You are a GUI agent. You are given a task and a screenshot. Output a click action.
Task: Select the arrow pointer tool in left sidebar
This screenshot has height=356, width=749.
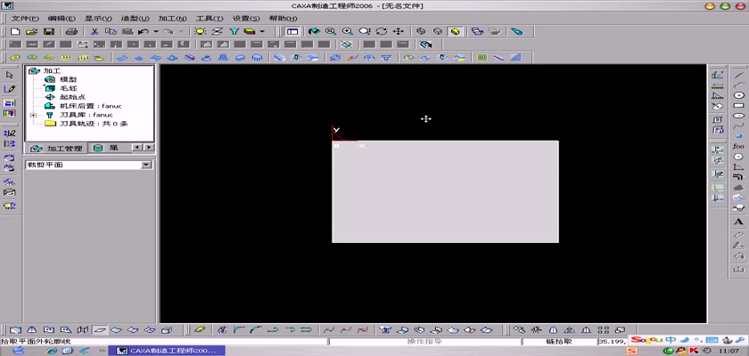(x=10, y=76)
